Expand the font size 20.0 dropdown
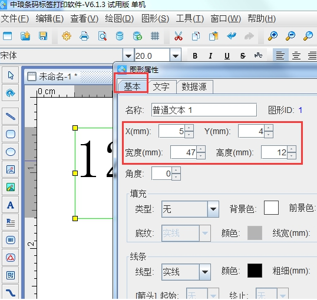 (176, 55)
